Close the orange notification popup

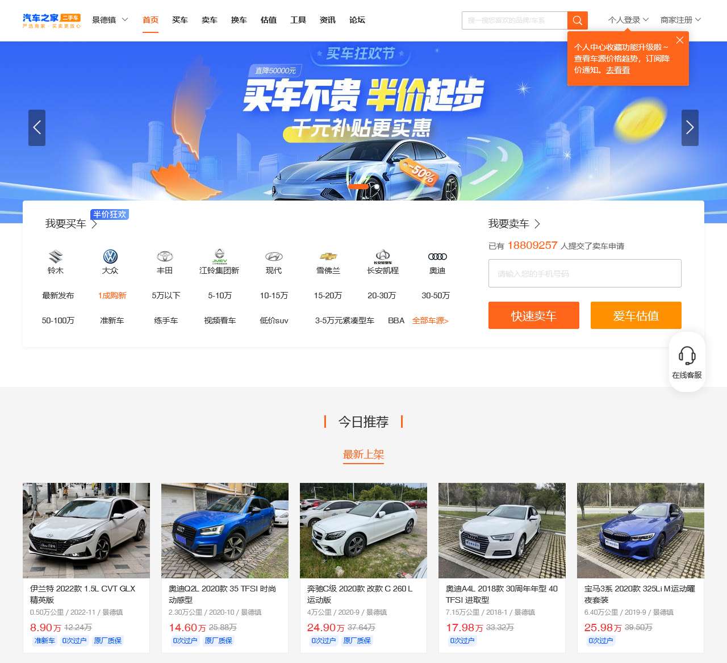click(680, 40)
